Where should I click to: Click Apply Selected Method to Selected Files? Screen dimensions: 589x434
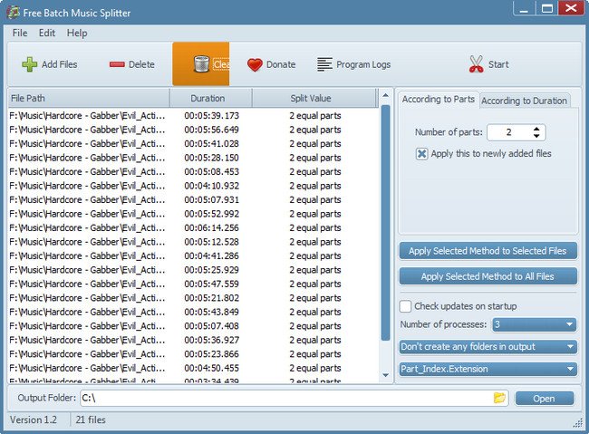[x=488, y=251]
